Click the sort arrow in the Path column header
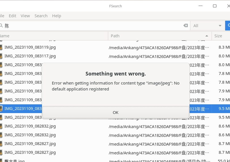Screen dimensions: 230x162 click(207, 36)
